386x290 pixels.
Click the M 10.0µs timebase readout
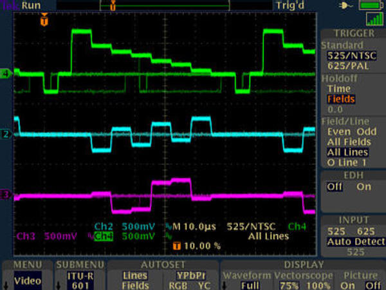(194, 226)
